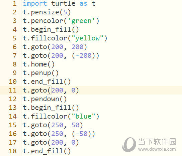Click the t.home() statement

[x=39, y=64]
